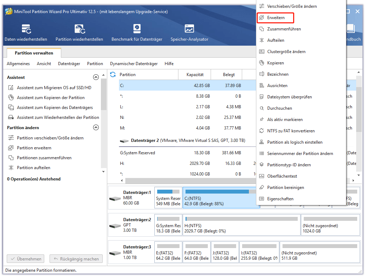Image resolution: width=365 pixels, height=276 pixels.
Task: Click the NTFS zu FAT konvertieren icon
Action: (x=262, y=131)
